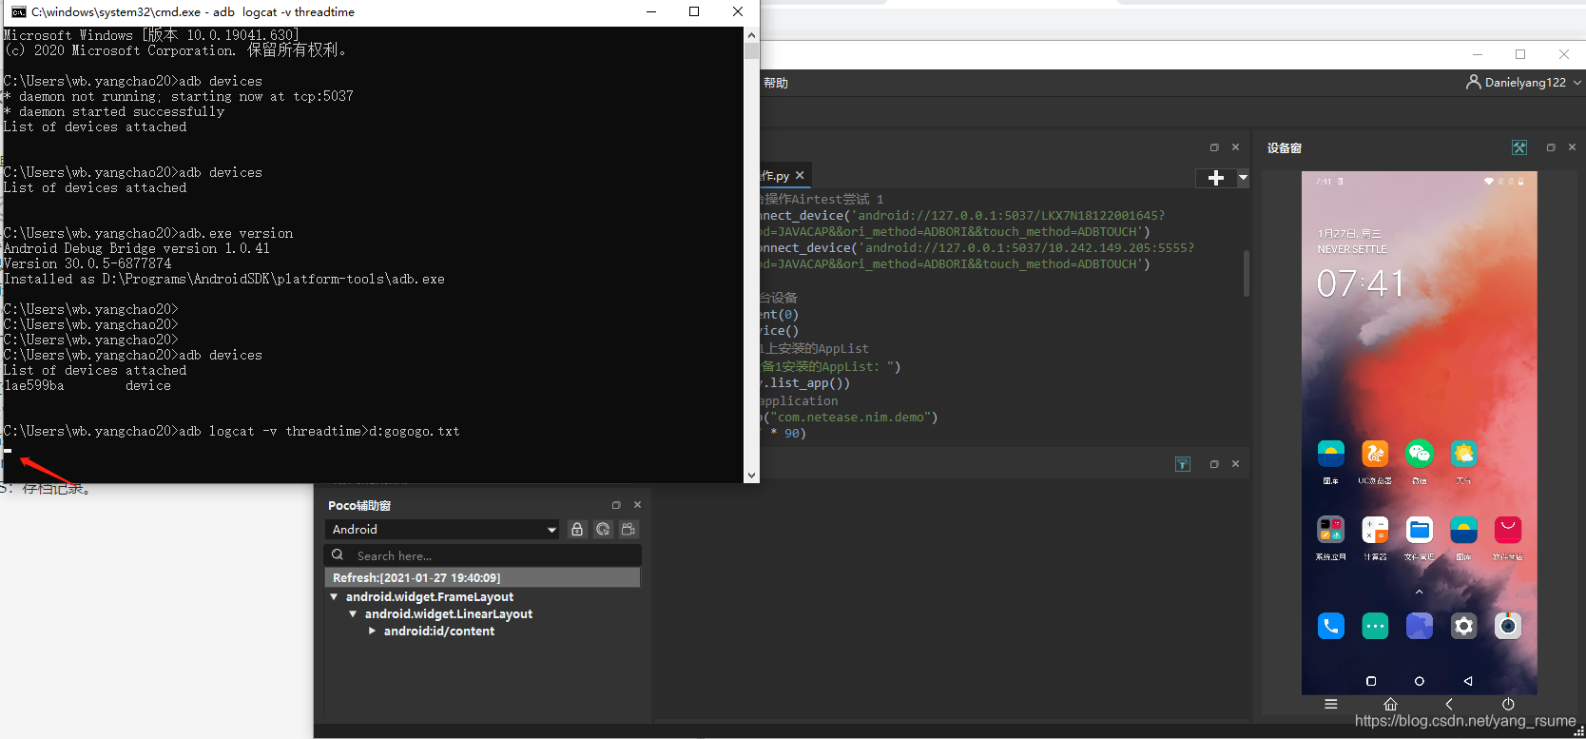
Task: Tap the green Messages dock icon
Action: [1375, 626]
